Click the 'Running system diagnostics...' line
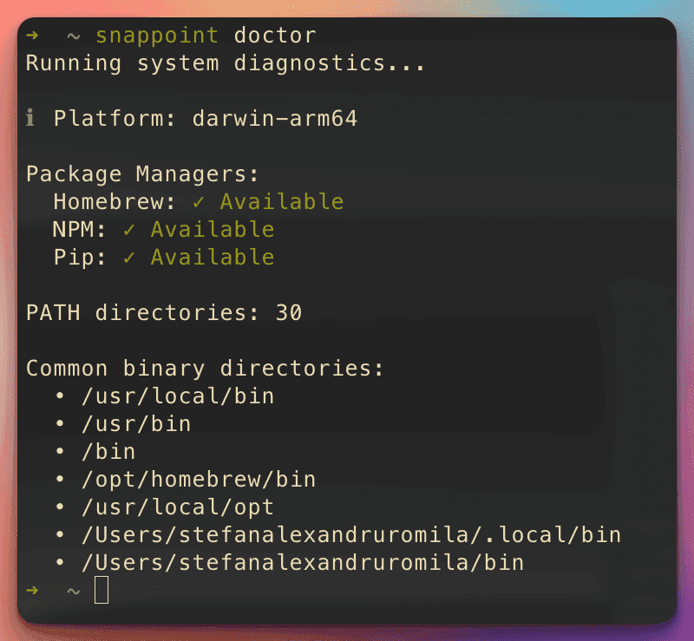The image size is (694, 641). [226, 63]
